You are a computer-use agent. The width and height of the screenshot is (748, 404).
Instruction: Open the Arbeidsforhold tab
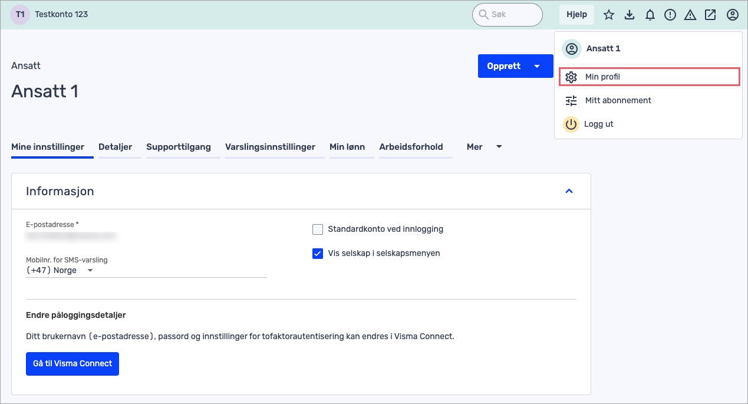point(411,147)
